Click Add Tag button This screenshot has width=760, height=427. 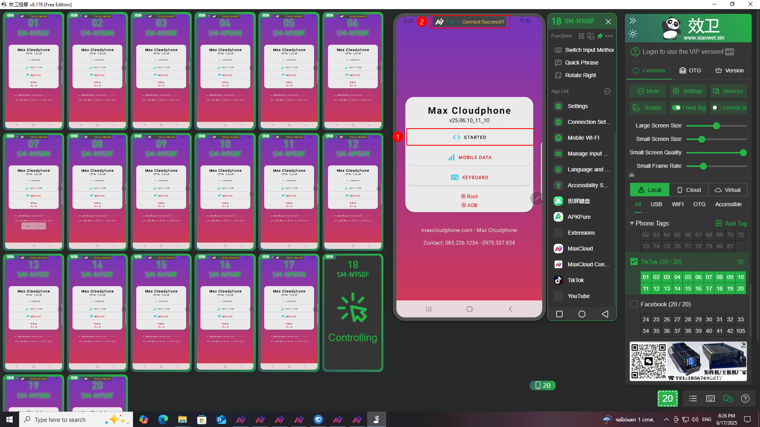(731, 223)
